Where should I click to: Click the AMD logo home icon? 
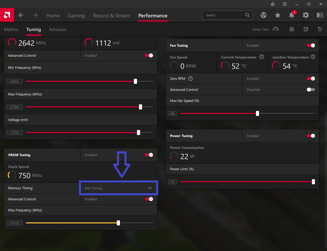point(7,15)
